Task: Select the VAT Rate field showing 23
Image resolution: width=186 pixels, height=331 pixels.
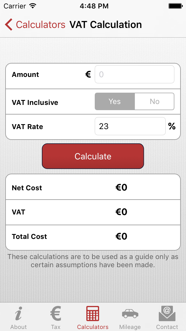Action: [130, 126]
